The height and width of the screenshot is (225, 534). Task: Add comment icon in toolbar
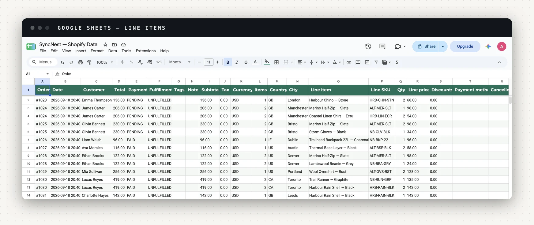tap(358, 62)
